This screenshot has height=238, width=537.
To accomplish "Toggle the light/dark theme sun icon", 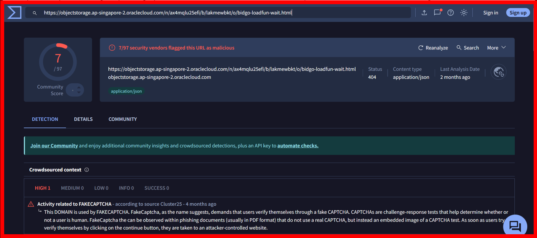I will click(464, 13).
